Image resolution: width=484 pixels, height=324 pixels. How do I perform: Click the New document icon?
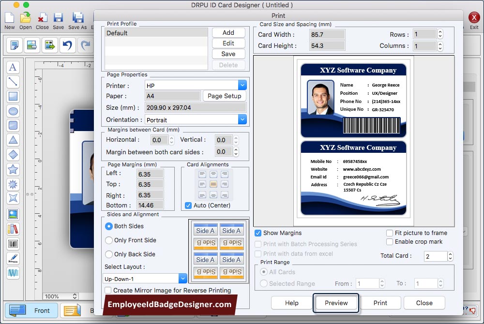[9, 17]
